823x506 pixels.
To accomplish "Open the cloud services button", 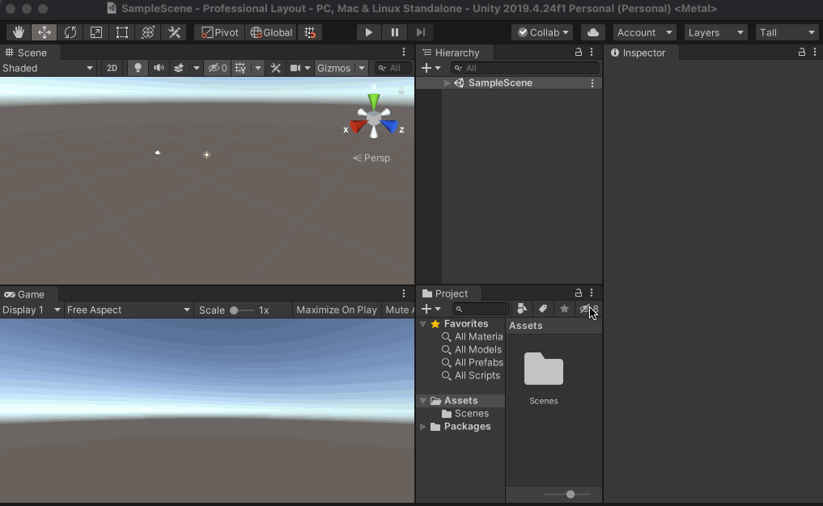I will click(x=593, y=32).
